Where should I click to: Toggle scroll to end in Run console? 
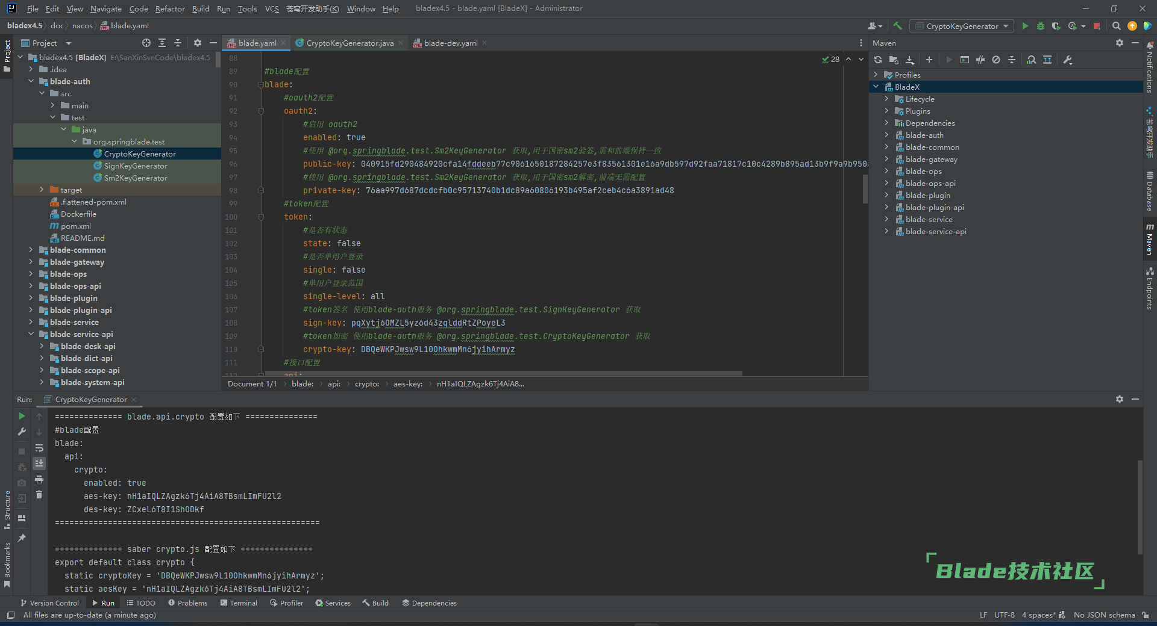click(x=39, y=463)
